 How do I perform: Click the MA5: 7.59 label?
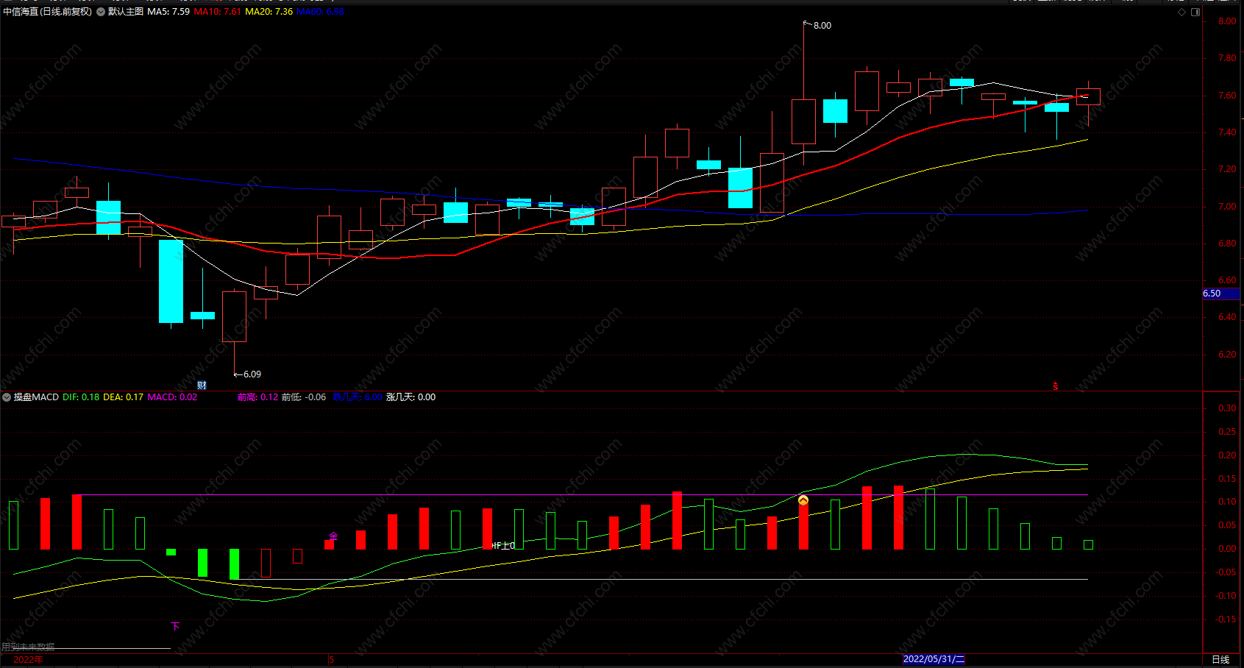click(x=168, y=12)
